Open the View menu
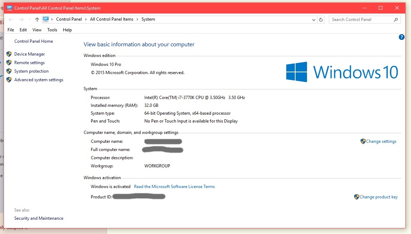 point(37,30)
